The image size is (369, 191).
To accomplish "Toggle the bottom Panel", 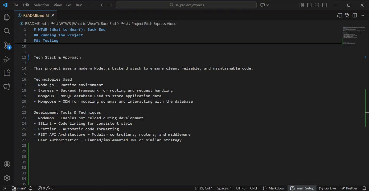I will pyautogui.click(x=317, y=5).
